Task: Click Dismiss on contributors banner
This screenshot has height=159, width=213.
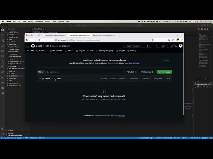Action: (x=166, y=60)
